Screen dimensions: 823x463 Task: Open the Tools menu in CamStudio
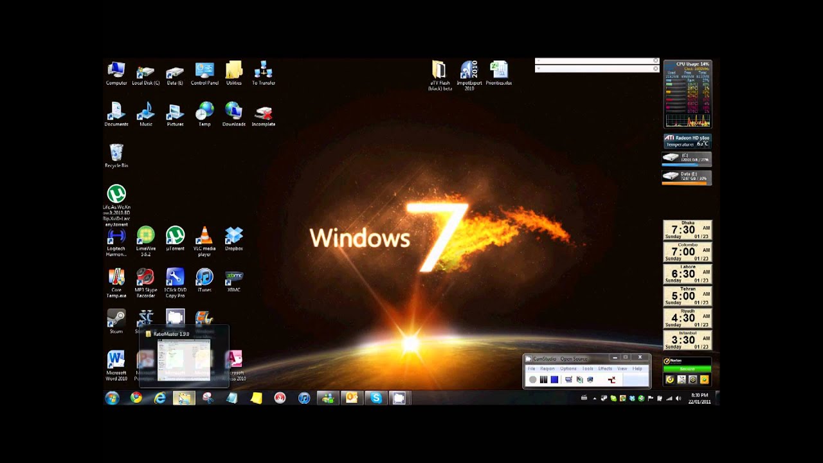click(x=588, y=368)
